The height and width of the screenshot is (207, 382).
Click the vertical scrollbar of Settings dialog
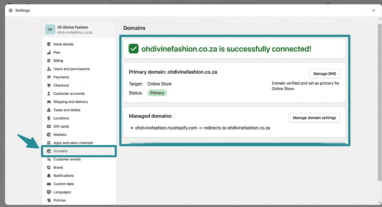click(380, 102)
